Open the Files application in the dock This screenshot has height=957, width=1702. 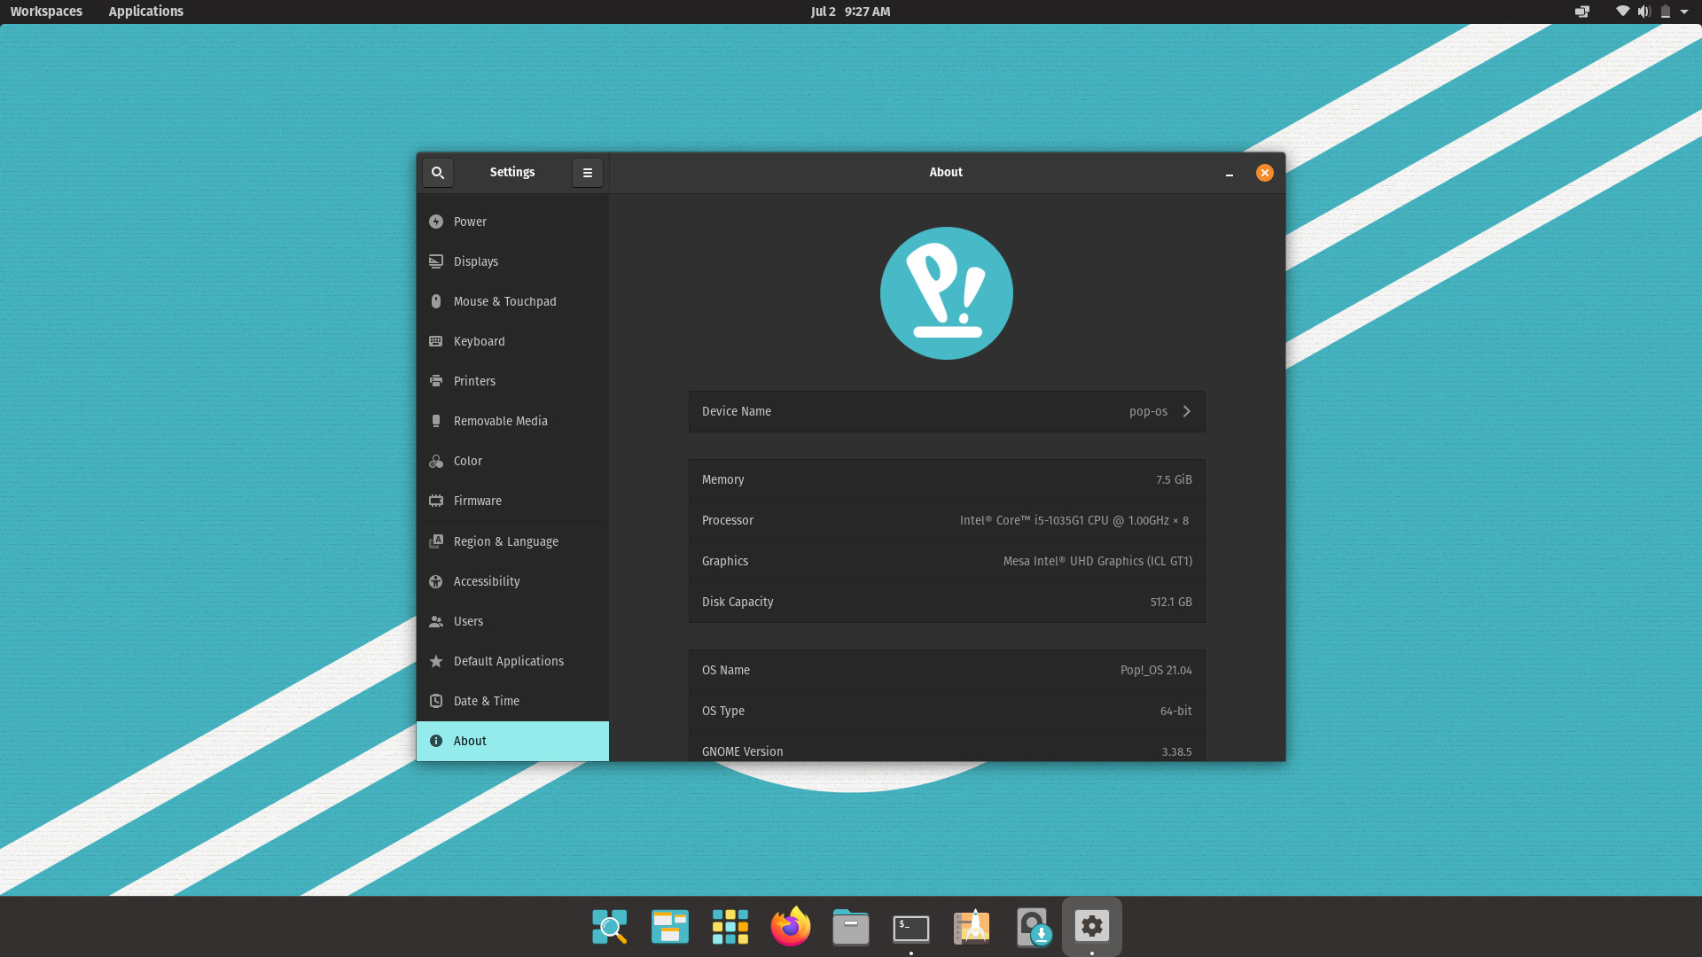[x=850, y=927]
